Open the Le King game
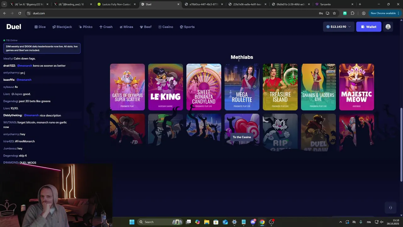Screen dimensions: 403x227 tap(165, 87)
